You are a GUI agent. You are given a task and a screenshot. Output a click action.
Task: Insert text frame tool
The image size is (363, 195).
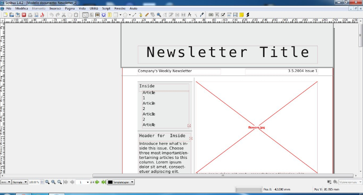[92, 15]
